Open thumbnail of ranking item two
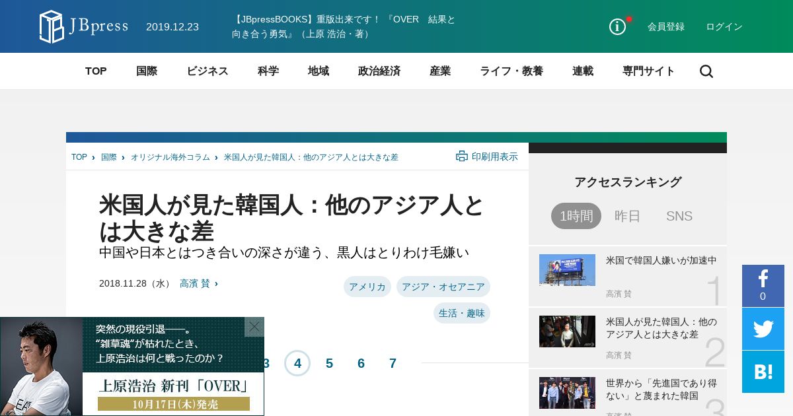The width and height of the screenshot is (793, 416). (567, 331)
